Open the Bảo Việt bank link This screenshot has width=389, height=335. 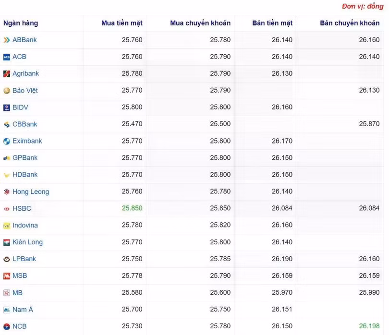25,91
